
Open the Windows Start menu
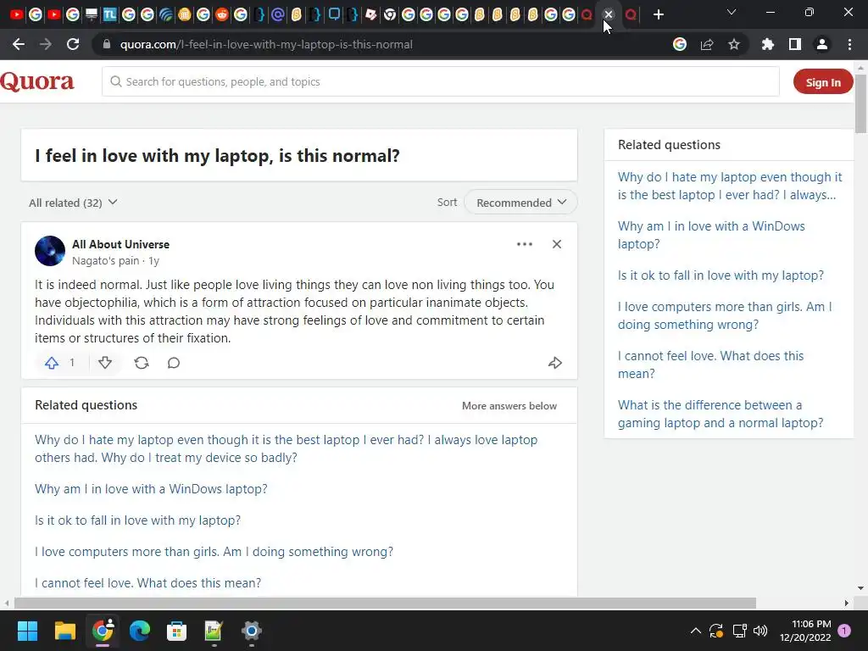click(27, 631)
